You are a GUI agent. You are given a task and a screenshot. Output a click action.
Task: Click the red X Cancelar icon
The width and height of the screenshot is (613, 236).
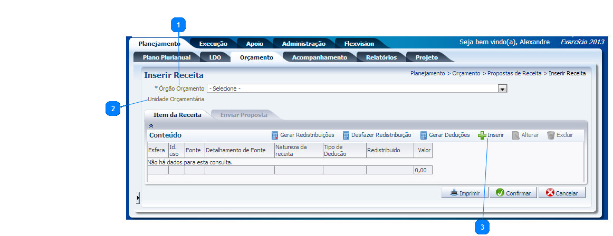[x=550, y=193]
